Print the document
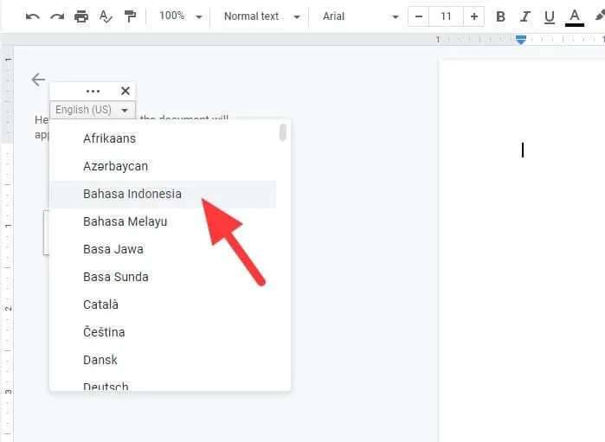Screen dimensions: 605x442 pos(81,16)
